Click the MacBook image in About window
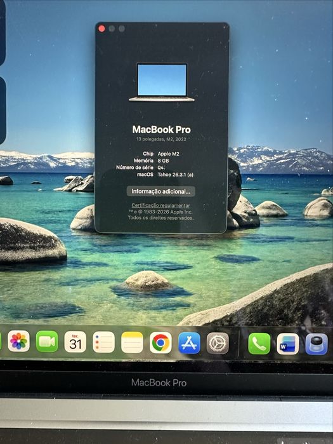The width and height of the screenshot is (333, 444). pos(162,82)
